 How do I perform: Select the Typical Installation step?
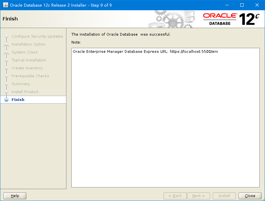(29, 60)
